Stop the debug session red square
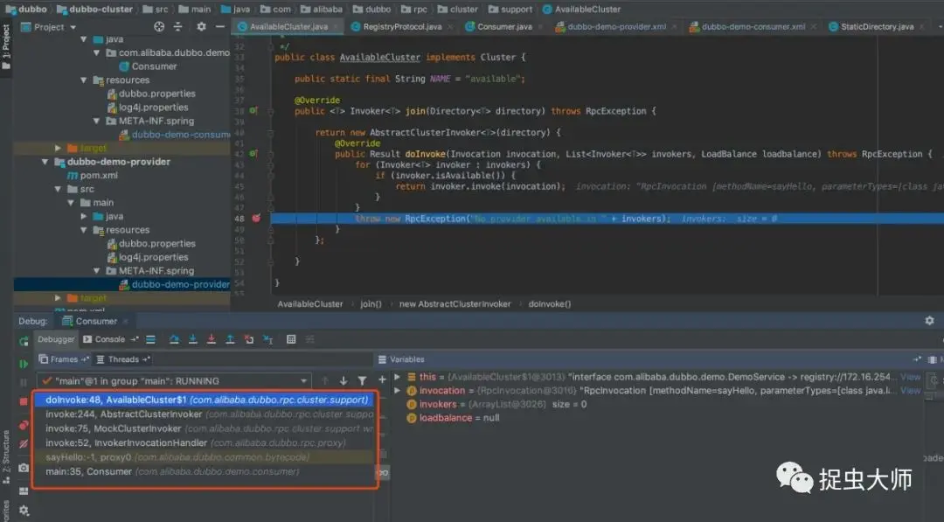The image size is (944, 522). [x=24, y=401]
